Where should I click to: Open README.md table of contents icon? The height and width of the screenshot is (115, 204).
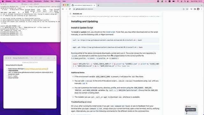pos(70,14)
